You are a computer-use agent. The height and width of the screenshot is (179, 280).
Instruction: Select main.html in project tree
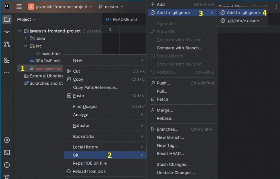pyautogui.click(x=51, y=54)
